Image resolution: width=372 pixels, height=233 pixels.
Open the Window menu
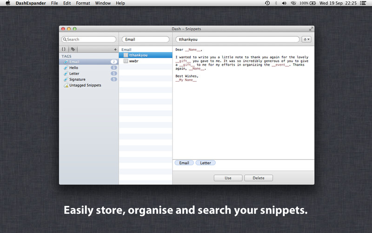103,3
